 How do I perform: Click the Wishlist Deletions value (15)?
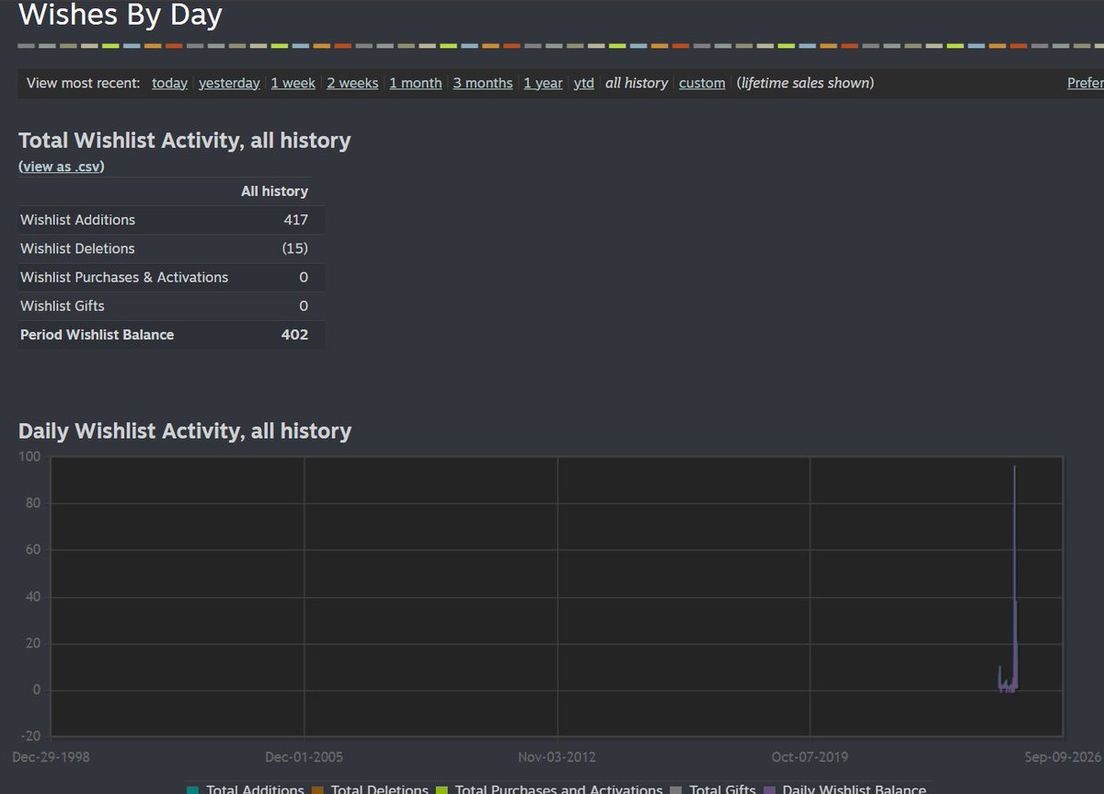(295, 248)
